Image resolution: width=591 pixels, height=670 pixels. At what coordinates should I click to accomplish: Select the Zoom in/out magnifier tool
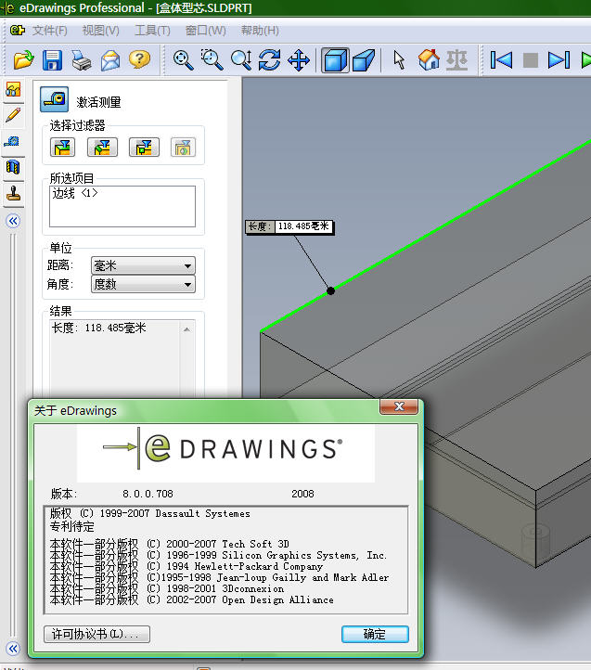pos(241,59)
